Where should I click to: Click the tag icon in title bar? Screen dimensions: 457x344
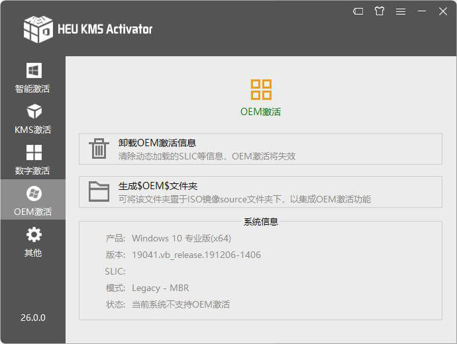point(358,11)
